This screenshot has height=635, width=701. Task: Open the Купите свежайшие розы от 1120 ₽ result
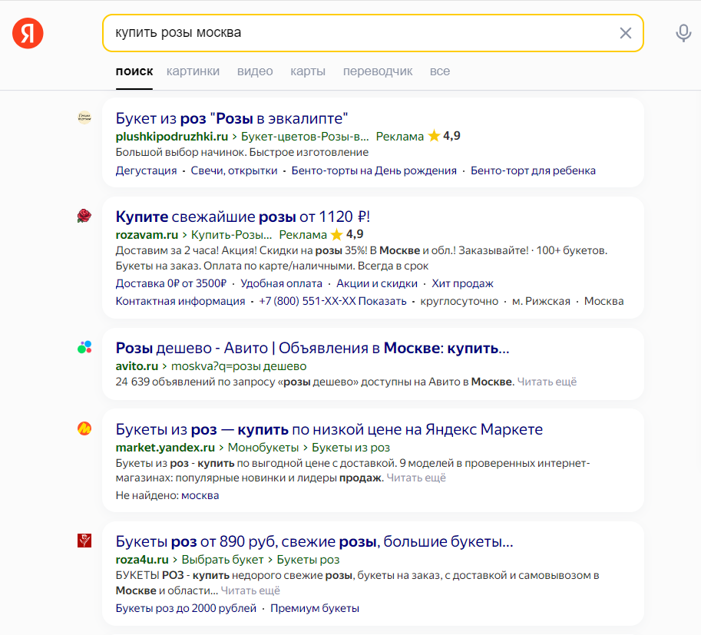tap(243, 217)
